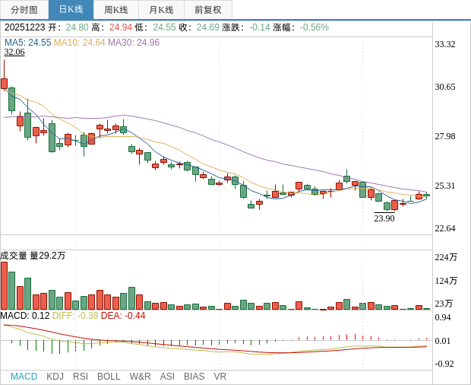This screenshot has height=385, width=471.
Task: Click the 低: 24.55 low value
Action: pyautogui.click(x=155, y=27)
